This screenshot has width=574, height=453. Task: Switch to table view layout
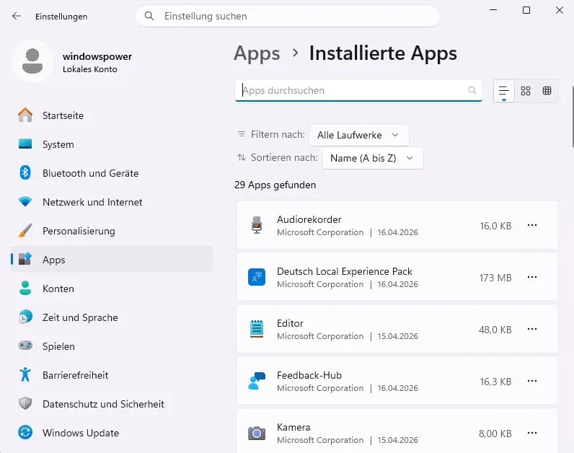point(547,91)
